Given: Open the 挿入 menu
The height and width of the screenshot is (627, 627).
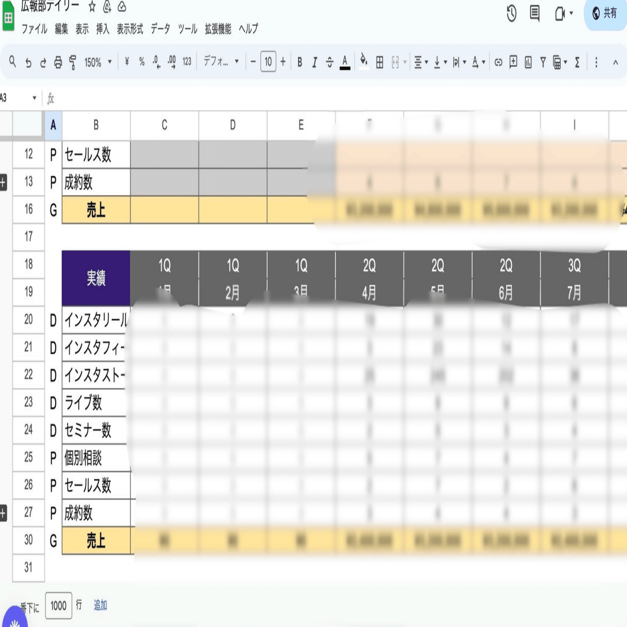Looking at the screenshot, I should (x=102, y=29).
